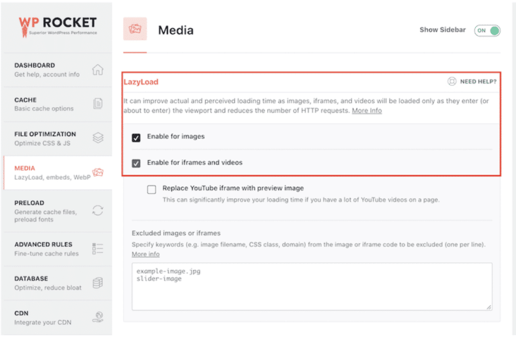Go to the CDN section
This screenshot has width=516, height=337.
57,317
